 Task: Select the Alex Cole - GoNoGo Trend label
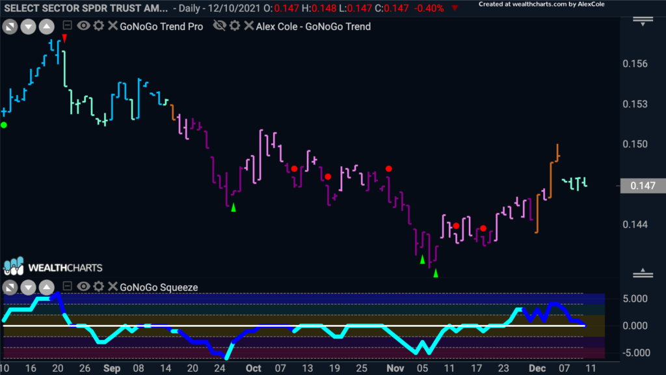313,26
